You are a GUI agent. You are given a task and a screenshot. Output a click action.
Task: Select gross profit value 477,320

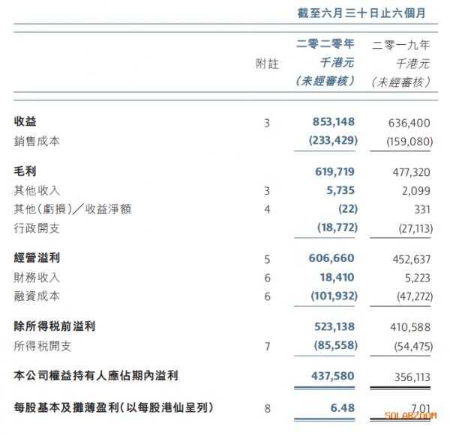(411, 172)
